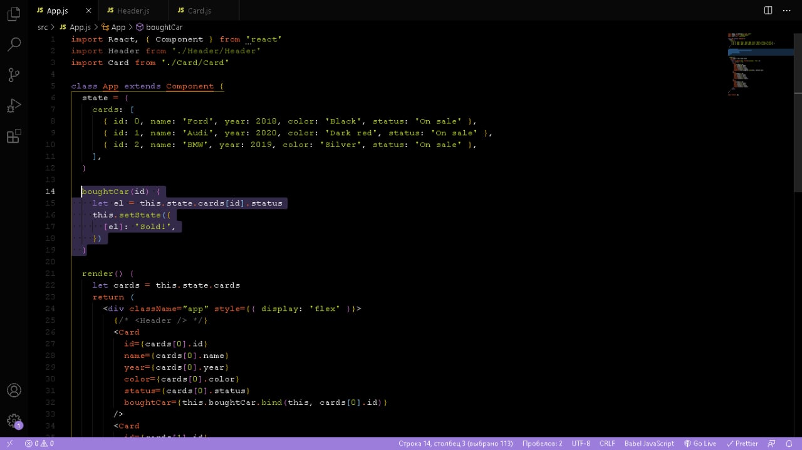Open the Manage gear menu
Screen dimensions: 802x450
[14, 421]
